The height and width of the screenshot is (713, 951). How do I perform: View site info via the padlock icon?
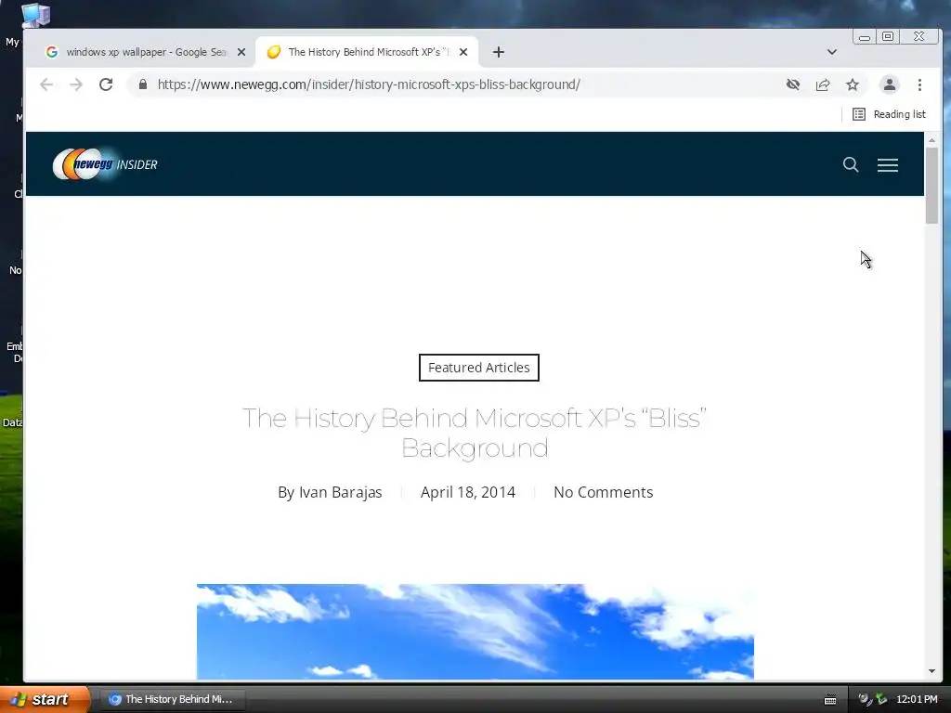[x=143, y=84]
